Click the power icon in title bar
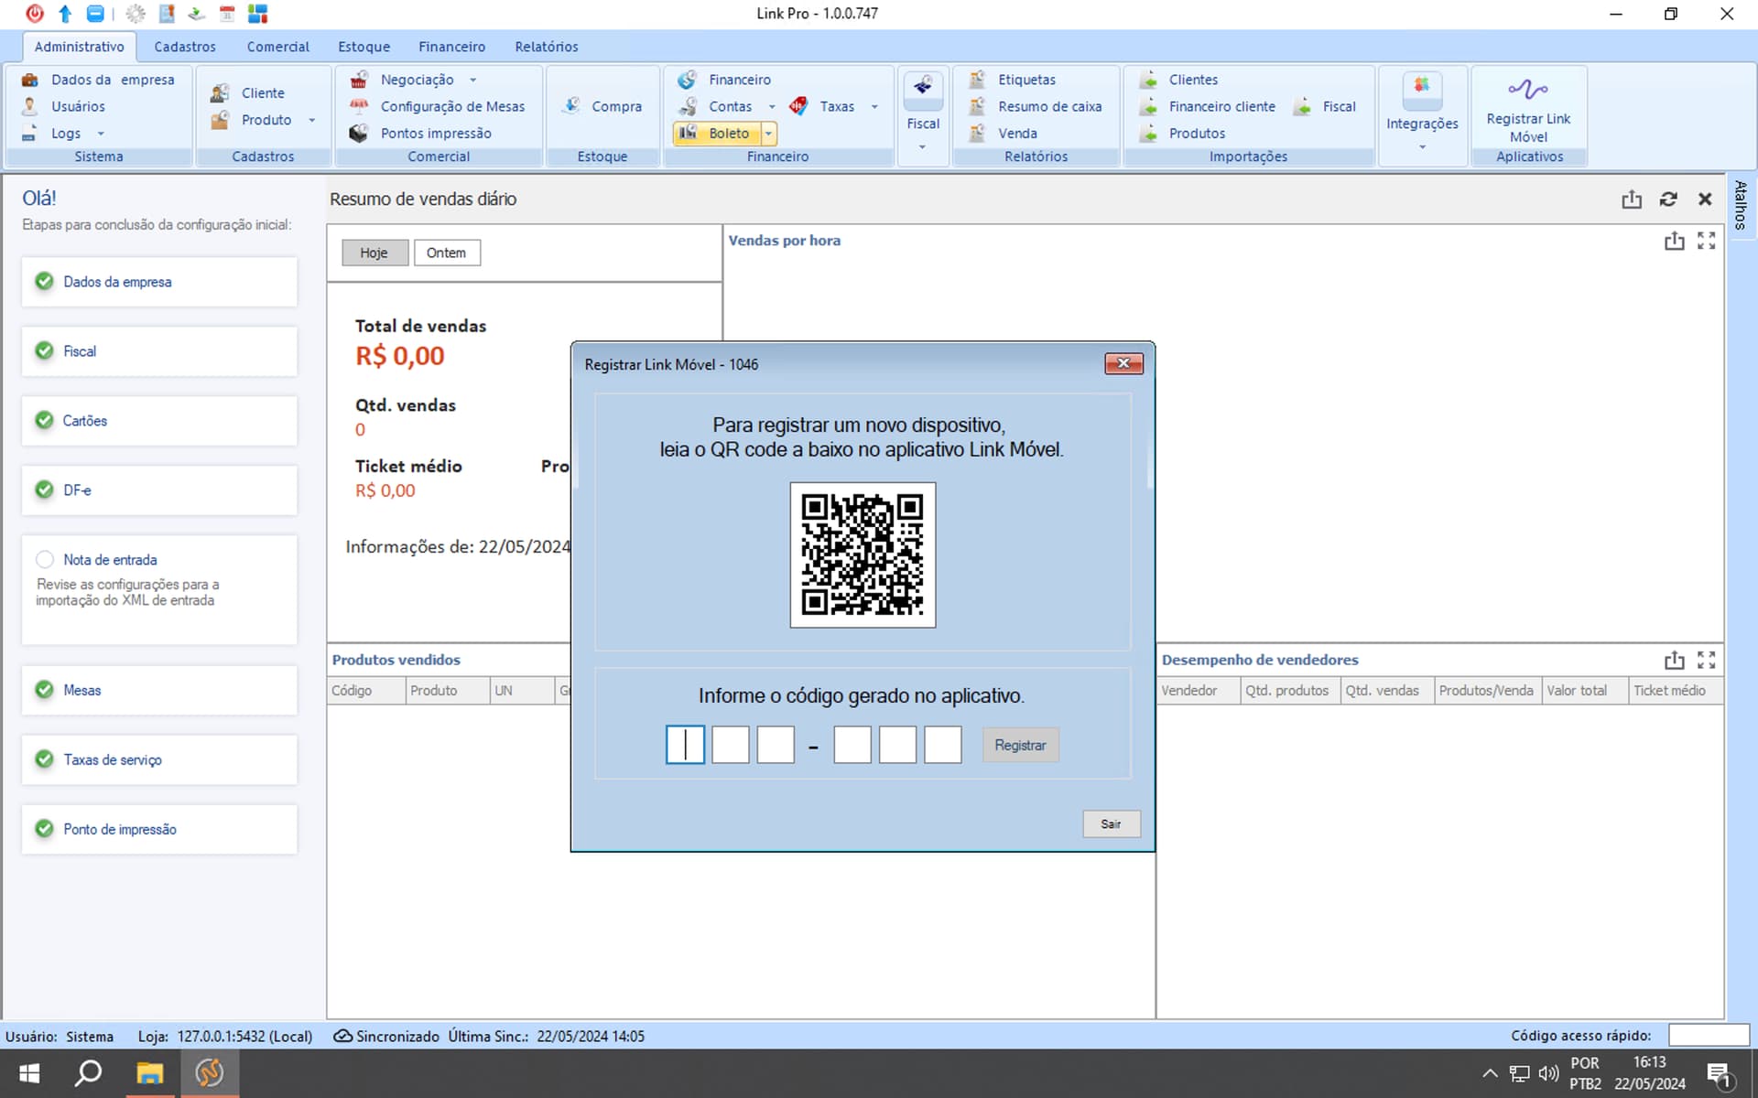Image resolution: width=1758 pixels, height=1098 pixels. pos(35,14)
